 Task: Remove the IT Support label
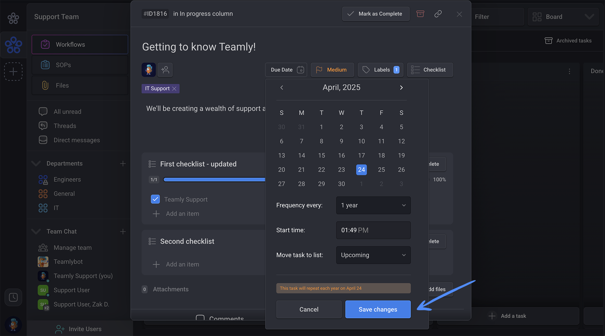click(174, 89)
